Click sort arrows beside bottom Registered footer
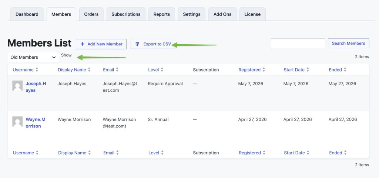 click(x=264, y=153)
